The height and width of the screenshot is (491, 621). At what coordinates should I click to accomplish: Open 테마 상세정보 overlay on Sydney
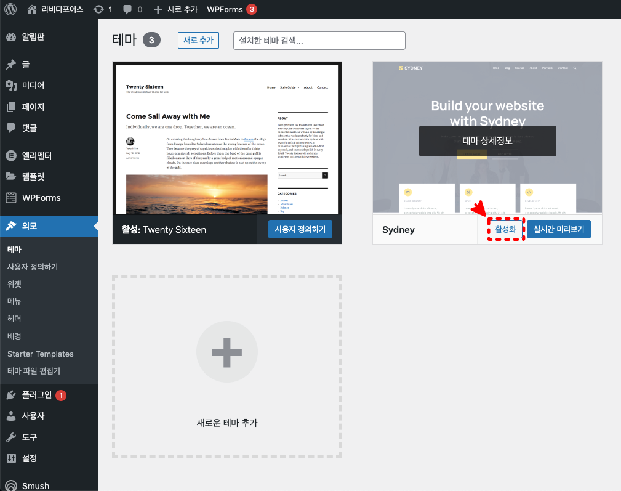[487, 140]
